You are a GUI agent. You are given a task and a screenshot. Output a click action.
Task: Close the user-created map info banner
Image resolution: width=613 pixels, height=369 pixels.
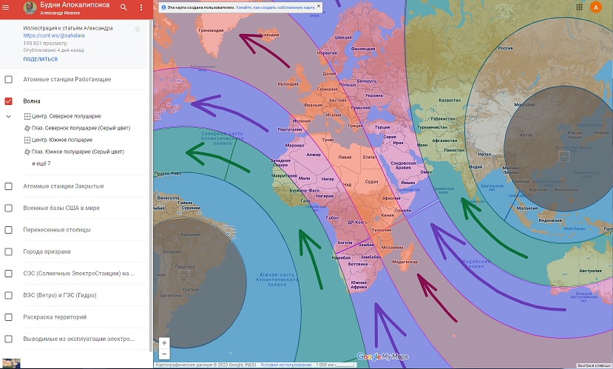click(319, 6)
